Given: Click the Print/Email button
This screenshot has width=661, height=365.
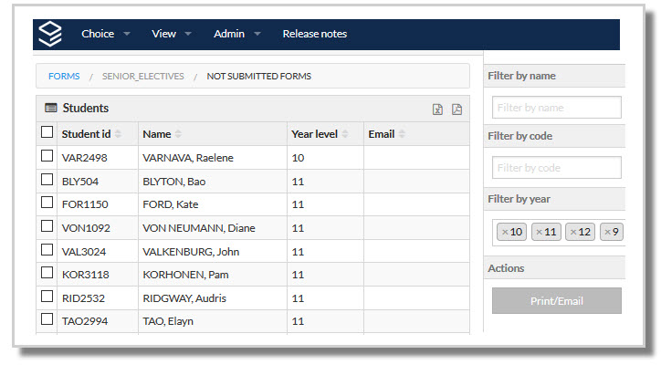Looking at the screenshot, I should tap(556, 301).
